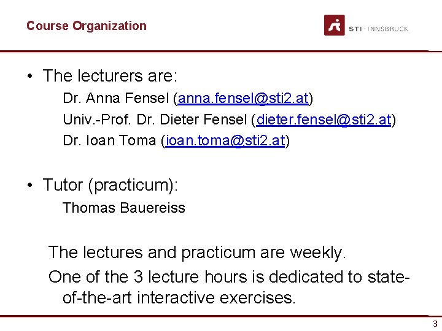The height and width of the screenshot is (331, 442).
Task: Open the anna.fensel@sti2.at email link
Action: tap(243, 98)
